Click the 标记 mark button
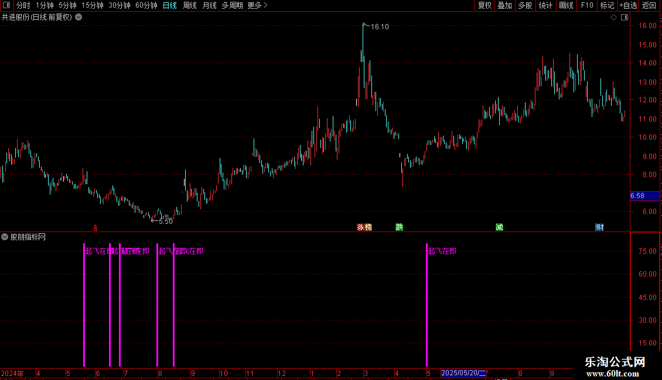Screen dimensions: 662x380 607,5
